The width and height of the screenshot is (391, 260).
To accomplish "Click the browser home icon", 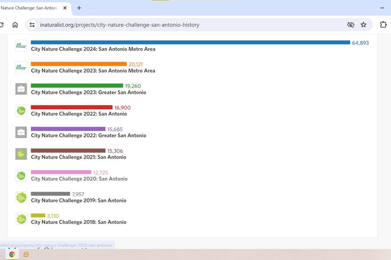I will [15, 25].
